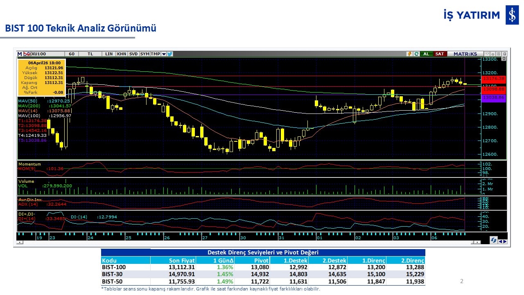Toggle the KHN option in toolbar
Image resolution: width=524 pixels, height=295 pixels.
click(x=122, y=54)
